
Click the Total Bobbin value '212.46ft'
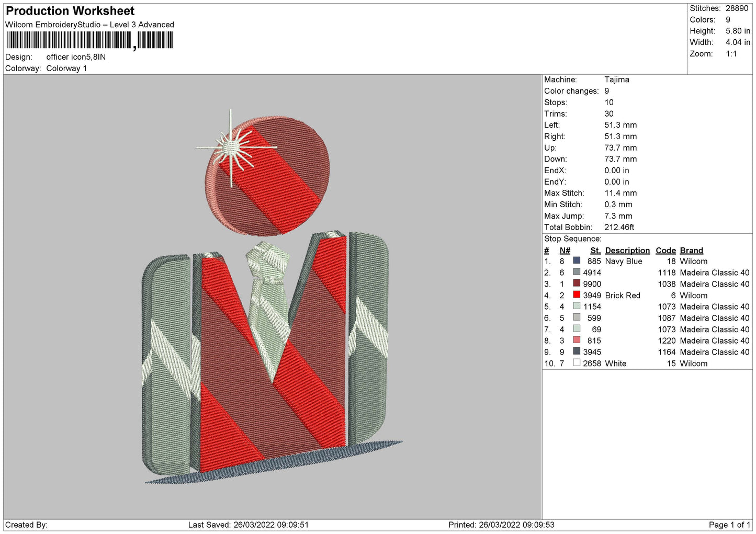point(619,228)
